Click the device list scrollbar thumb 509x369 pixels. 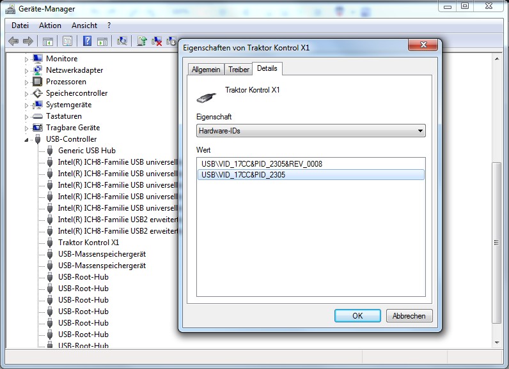(497, 243)
